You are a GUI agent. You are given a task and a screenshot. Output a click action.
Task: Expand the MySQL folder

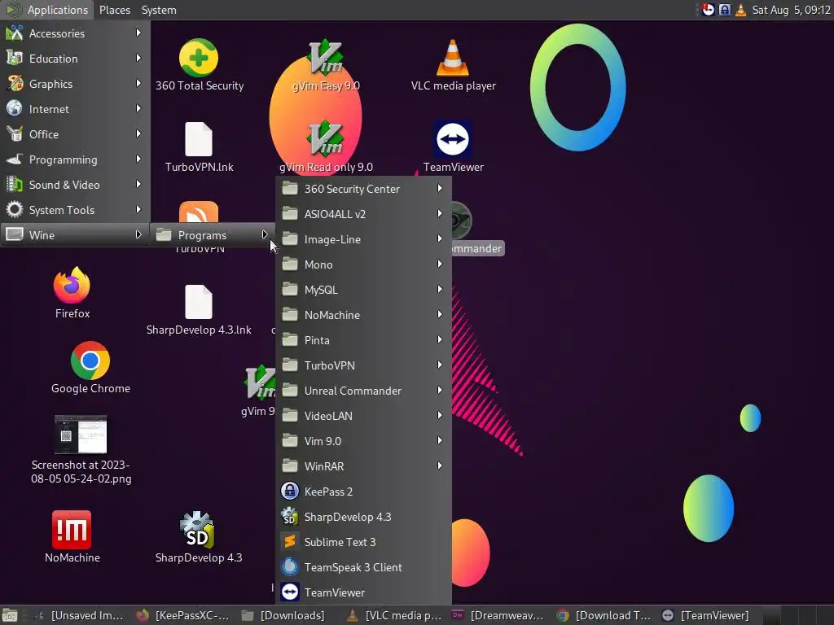click(363, 290)
